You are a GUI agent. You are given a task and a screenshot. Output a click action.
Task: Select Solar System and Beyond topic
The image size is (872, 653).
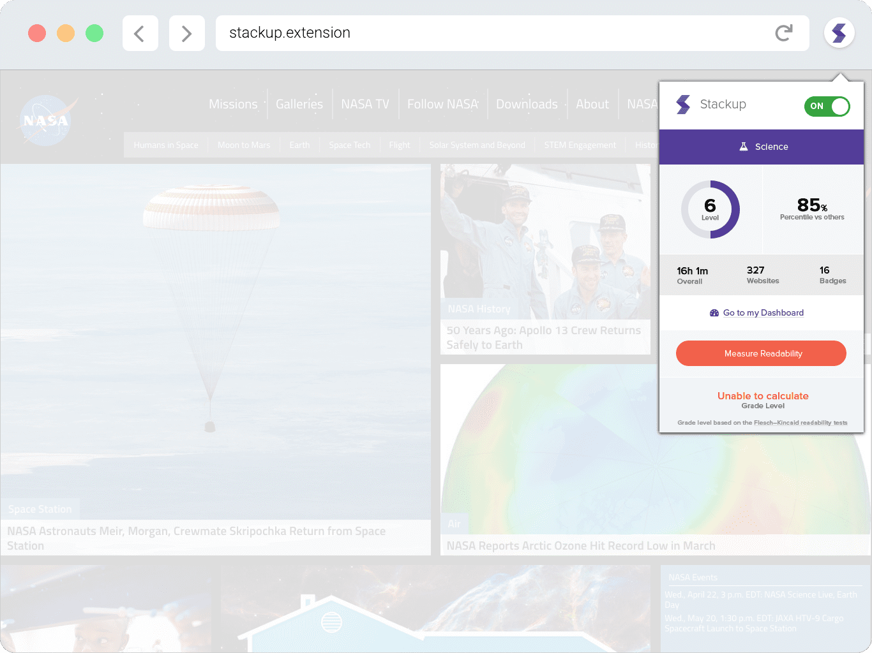pos(477,145)
